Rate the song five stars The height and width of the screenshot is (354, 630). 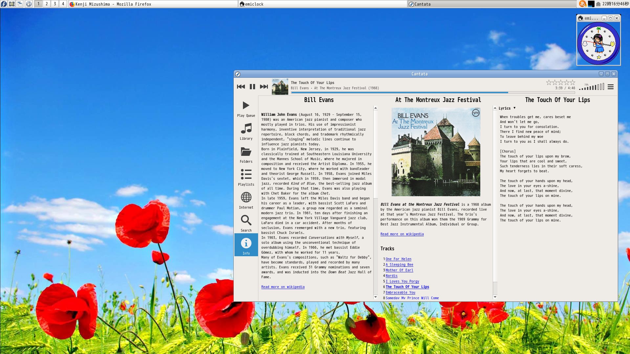point(572,82)
